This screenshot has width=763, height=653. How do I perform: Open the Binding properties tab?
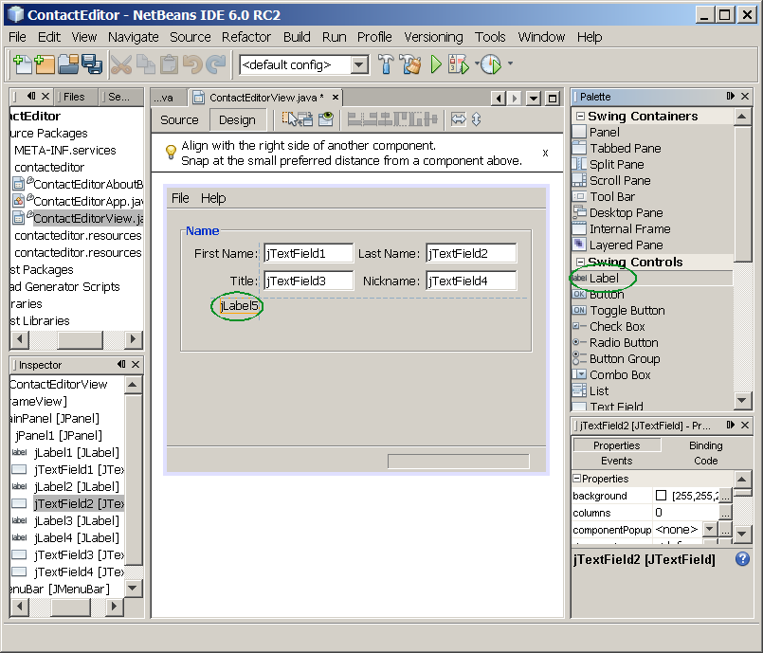point(705,445)
